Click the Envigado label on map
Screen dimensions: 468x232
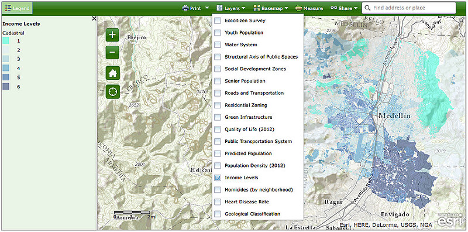[395, 214]
